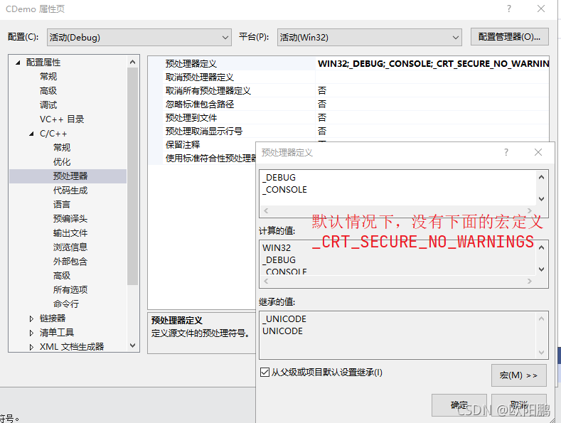561x423 pixels.
Task: Click the WIN32;_DEBUG;_CONSOLE value cell
Action: [x=432, y=64]
